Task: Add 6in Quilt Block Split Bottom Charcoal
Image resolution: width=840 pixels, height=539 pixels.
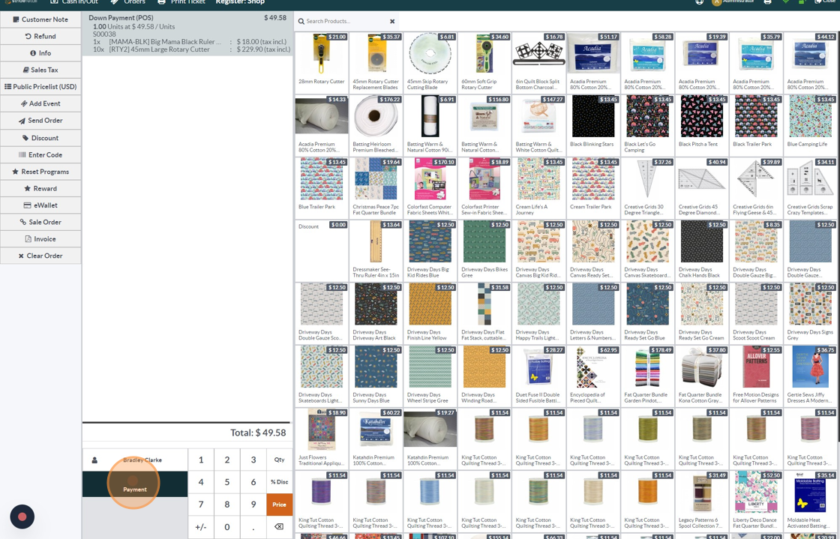Action: tap(538, 63)
